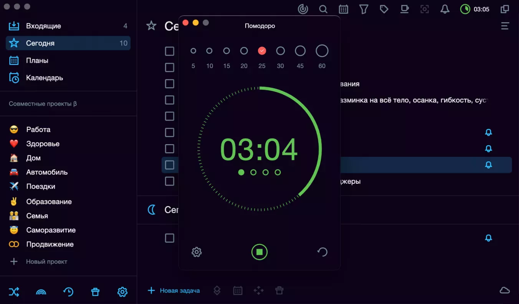
Task: Select 45 minute Pomodoro duration
Action: tap(300, 51)
